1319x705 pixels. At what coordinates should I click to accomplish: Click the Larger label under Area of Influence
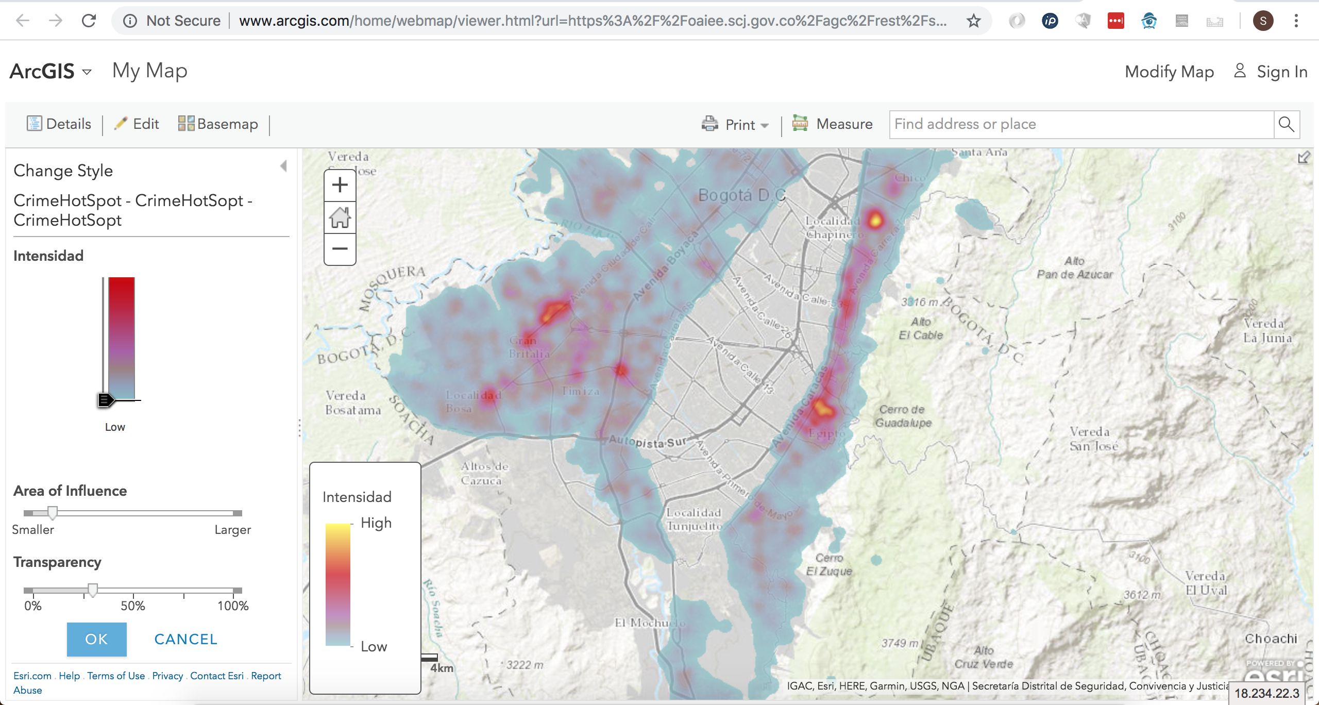click(233, 530)
